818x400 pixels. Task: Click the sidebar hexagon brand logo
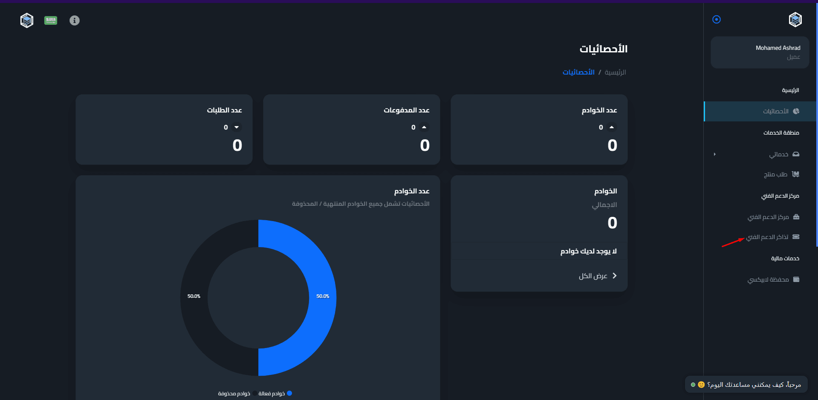tap(795, 20)
